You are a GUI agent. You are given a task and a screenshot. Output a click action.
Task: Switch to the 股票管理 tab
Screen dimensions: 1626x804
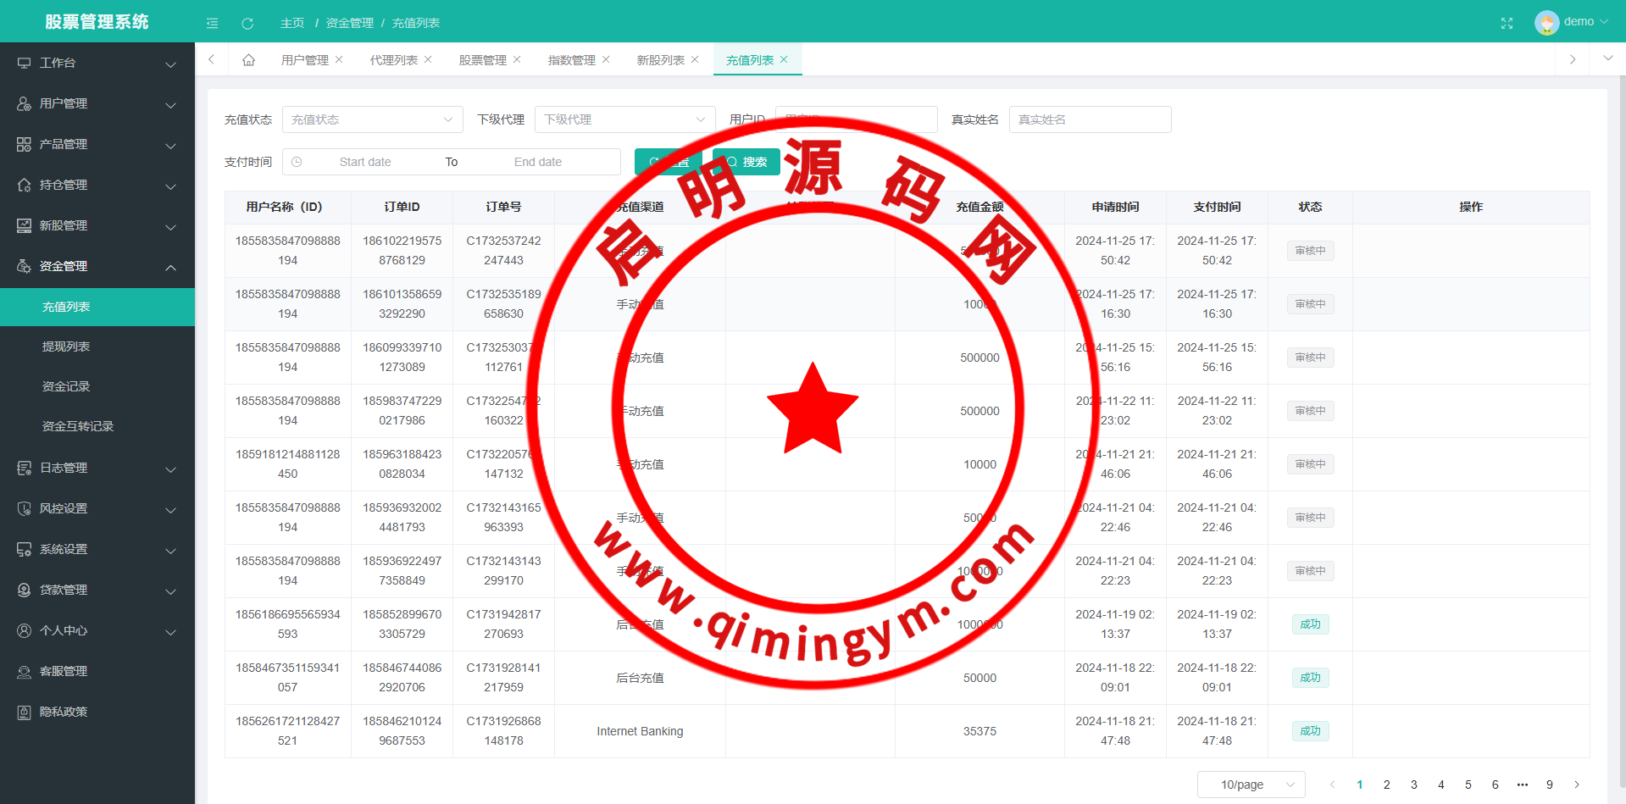(482, 60)
